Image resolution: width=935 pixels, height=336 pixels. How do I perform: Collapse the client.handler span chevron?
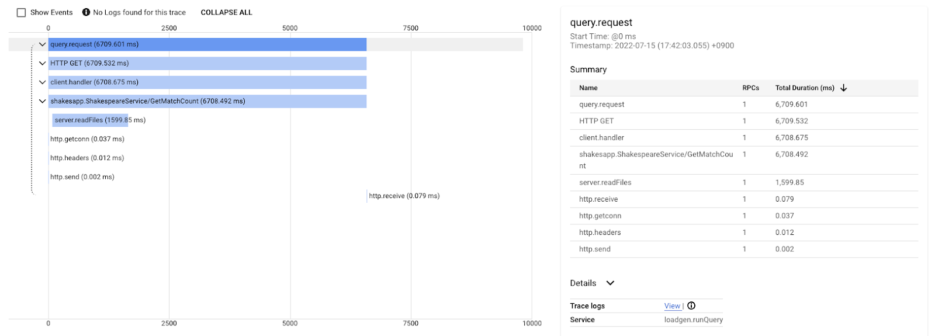[42, 82]
